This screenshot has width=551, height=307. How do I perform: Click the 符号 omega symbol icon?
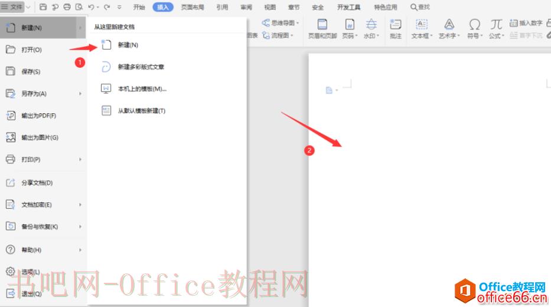(475, 25)
